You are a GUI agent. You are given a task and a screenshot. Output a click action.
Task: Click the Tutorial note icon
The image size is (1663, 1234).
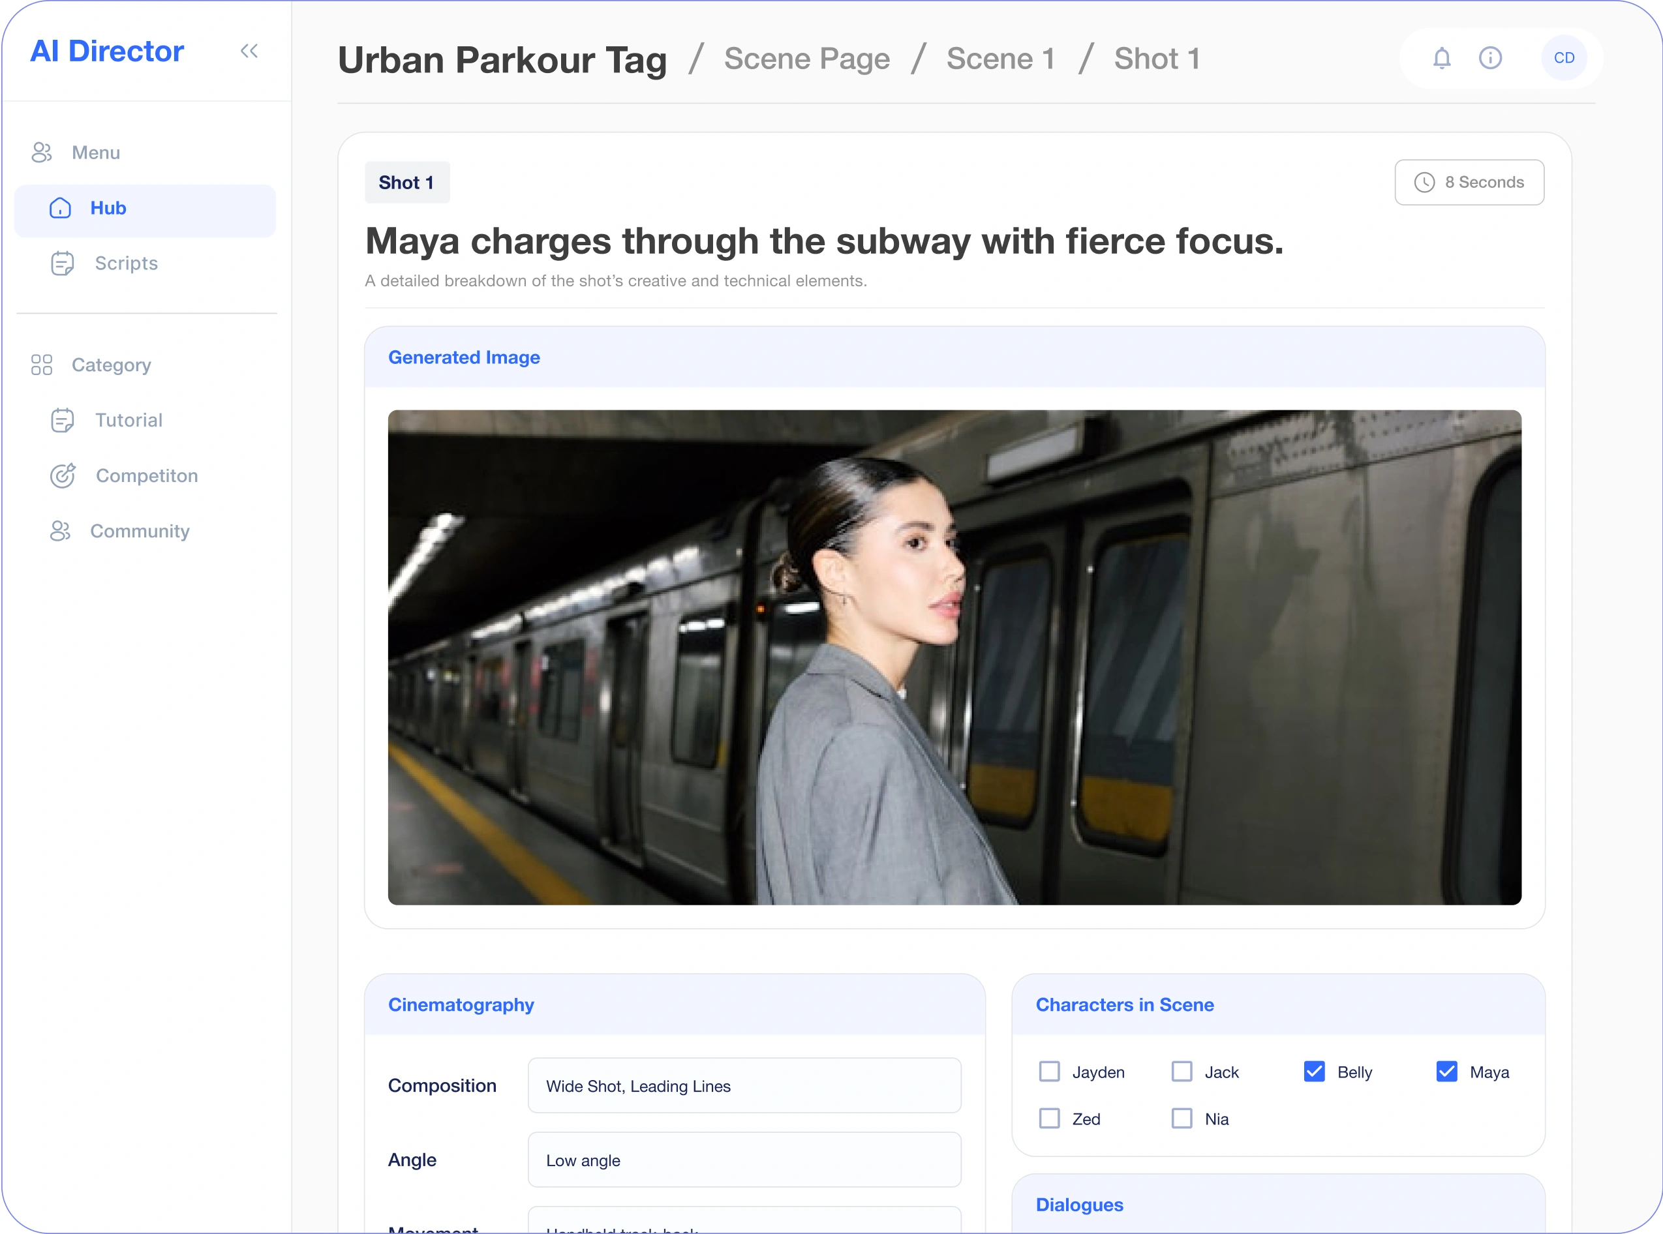(x=63, y=420)
